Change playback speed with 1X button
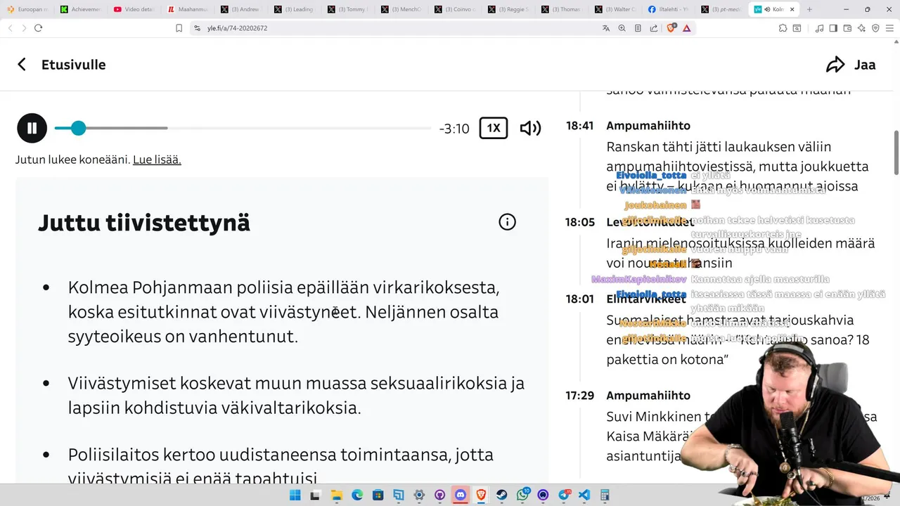Image resolution: width=900 pixels, height=506 pixels. tap(494, 128)
